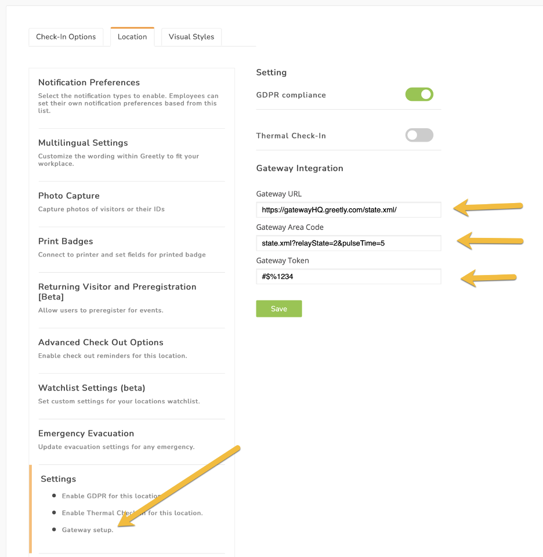The width and height of the screenshot is (543, 557).
Task: Click Enable GDPR for this location item
Action: tap(112, 496)
